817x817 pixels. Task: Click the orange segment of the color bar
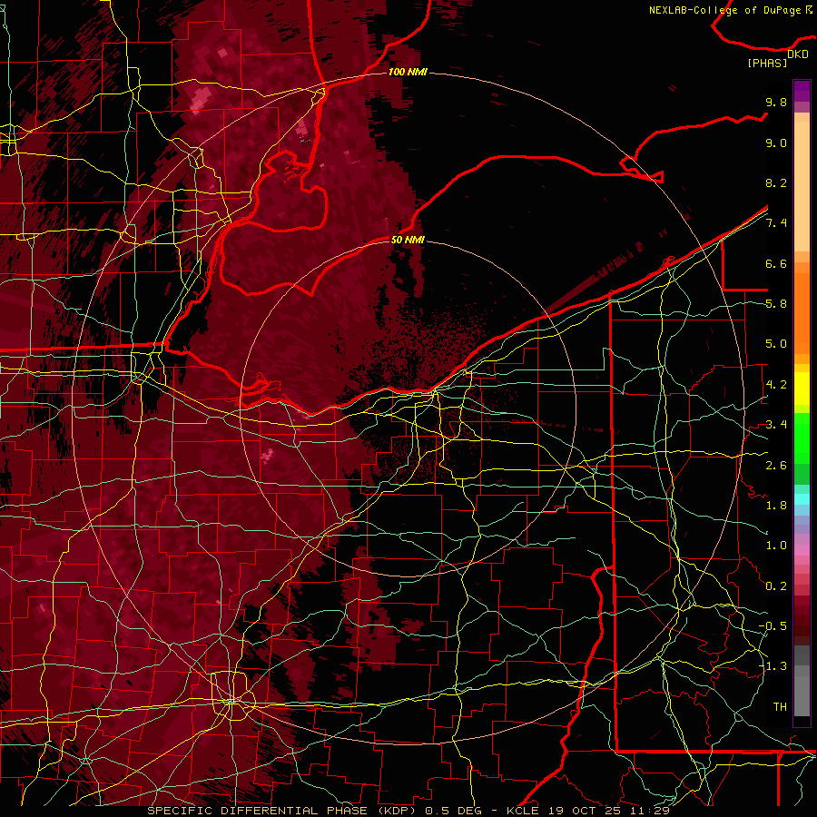click(x=802, y=312)
